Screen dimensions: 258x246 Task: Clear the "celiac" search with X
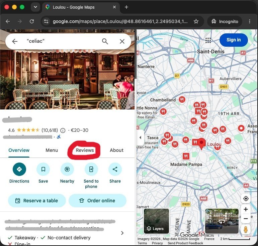[x=122, y=41]
